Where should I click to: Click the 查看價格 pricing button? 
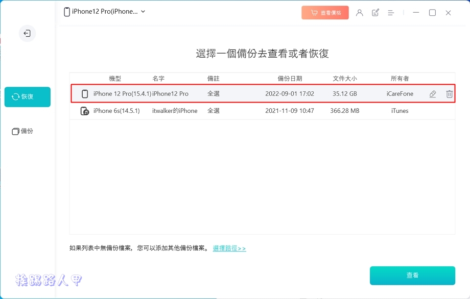325,13
